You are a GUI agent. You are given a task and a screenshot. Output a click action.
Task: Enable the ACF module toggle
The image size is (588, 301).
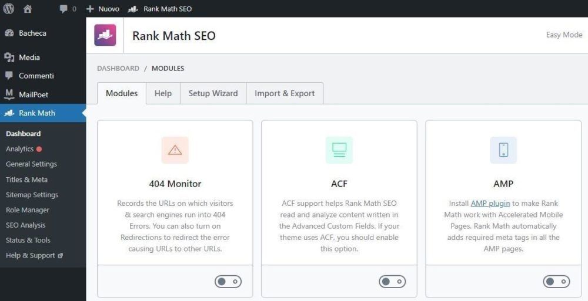(x=392, y=282)
